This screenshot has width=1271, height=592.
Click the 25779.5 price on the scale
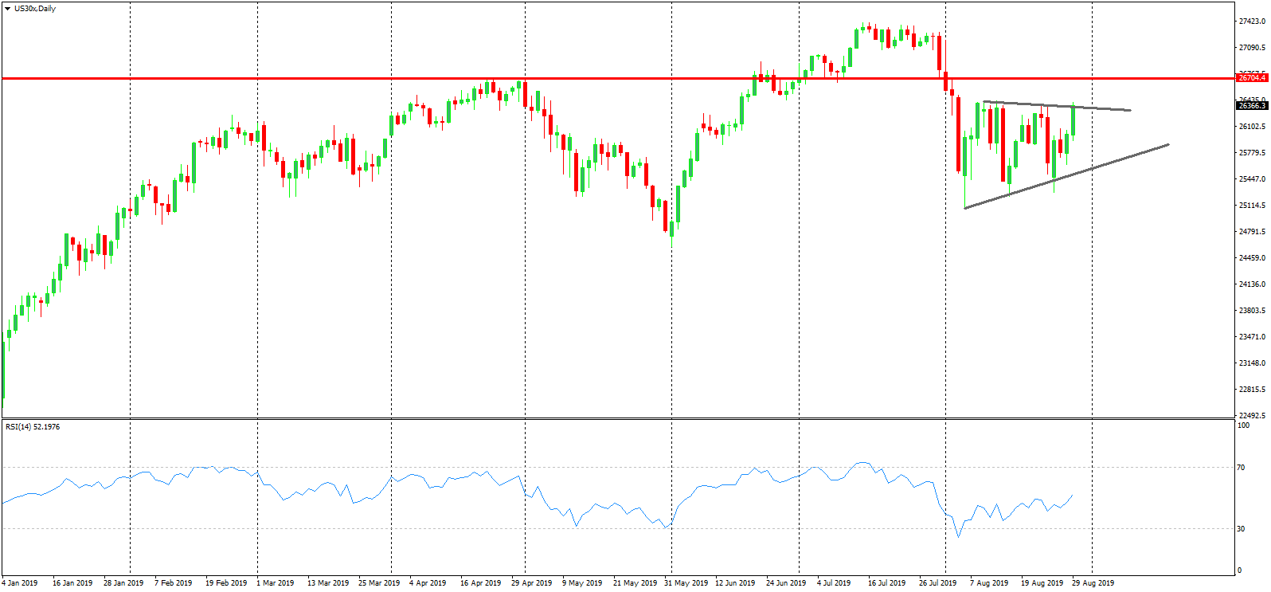[x=1252, y=153]
